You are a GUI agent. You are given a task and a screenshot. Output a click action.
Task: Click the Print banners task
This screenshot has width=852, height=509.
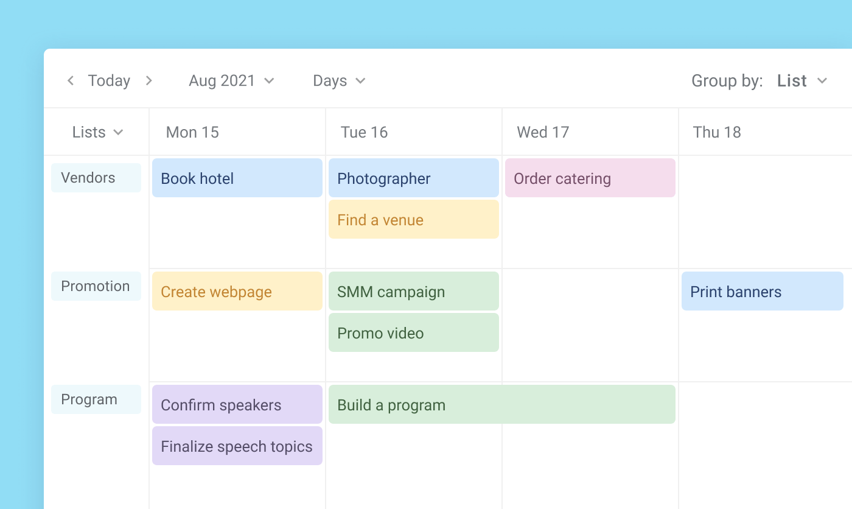click(762, 292)
